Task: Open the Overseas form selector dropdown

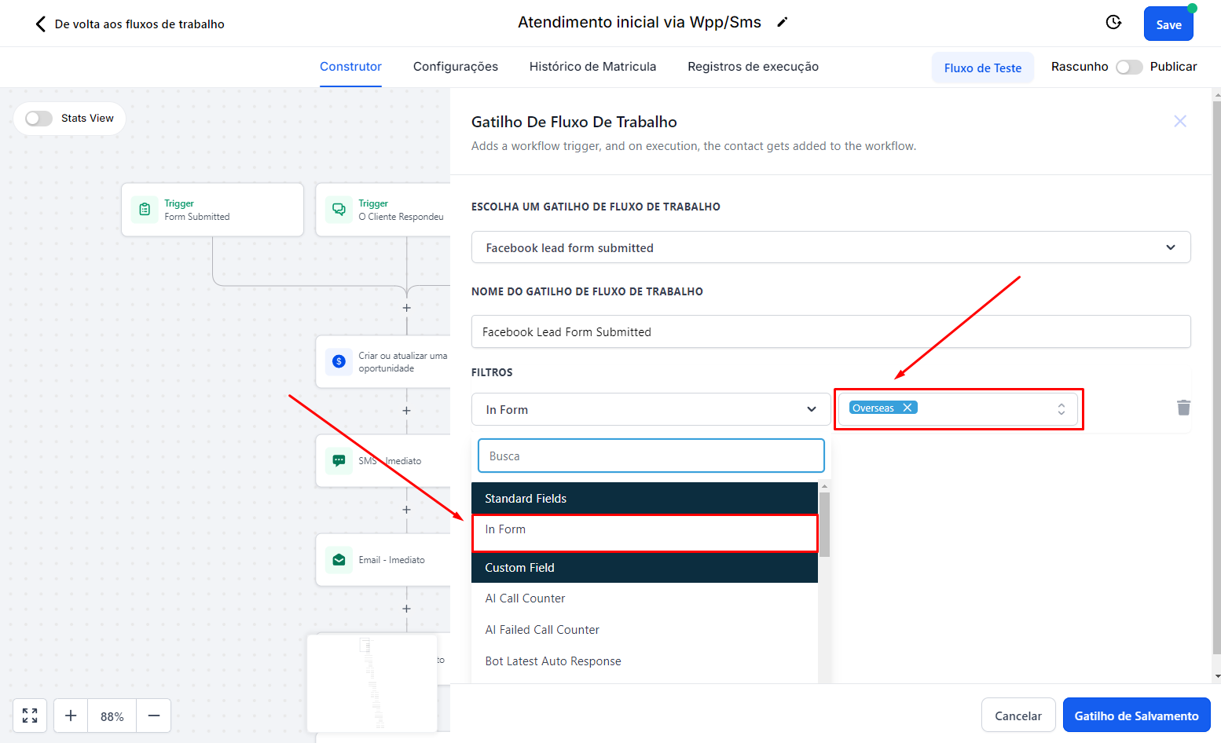Action: (x=1061, y=409)
